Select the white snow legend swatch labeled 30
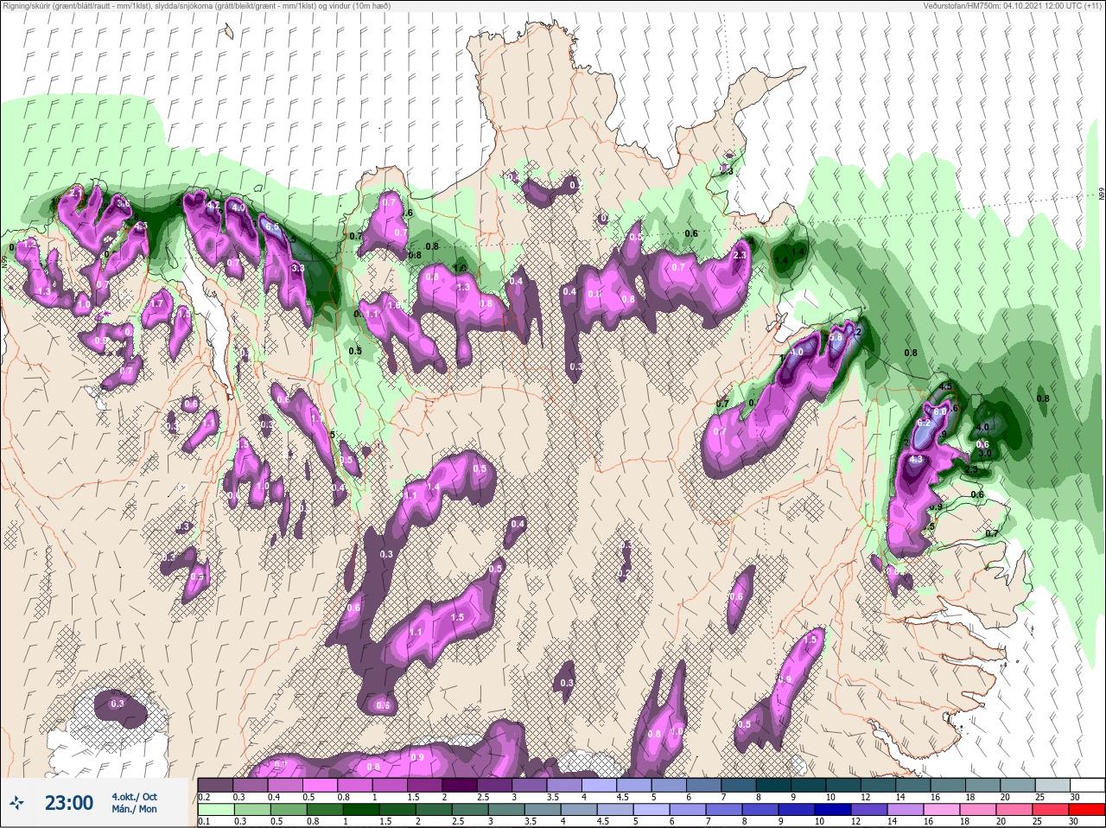Image resolution: width=1106 pixels, height=828 pixels. [1088, 785]
